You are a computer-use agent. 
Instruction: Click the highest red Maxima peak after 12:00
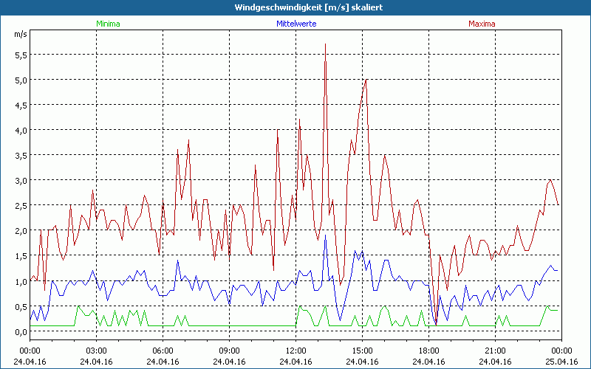coord(325,45)
